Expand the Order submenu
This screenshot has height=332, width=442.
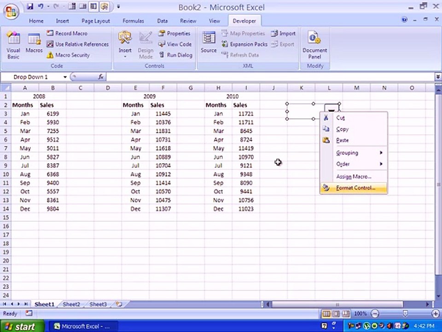click(x=354, y=164)
